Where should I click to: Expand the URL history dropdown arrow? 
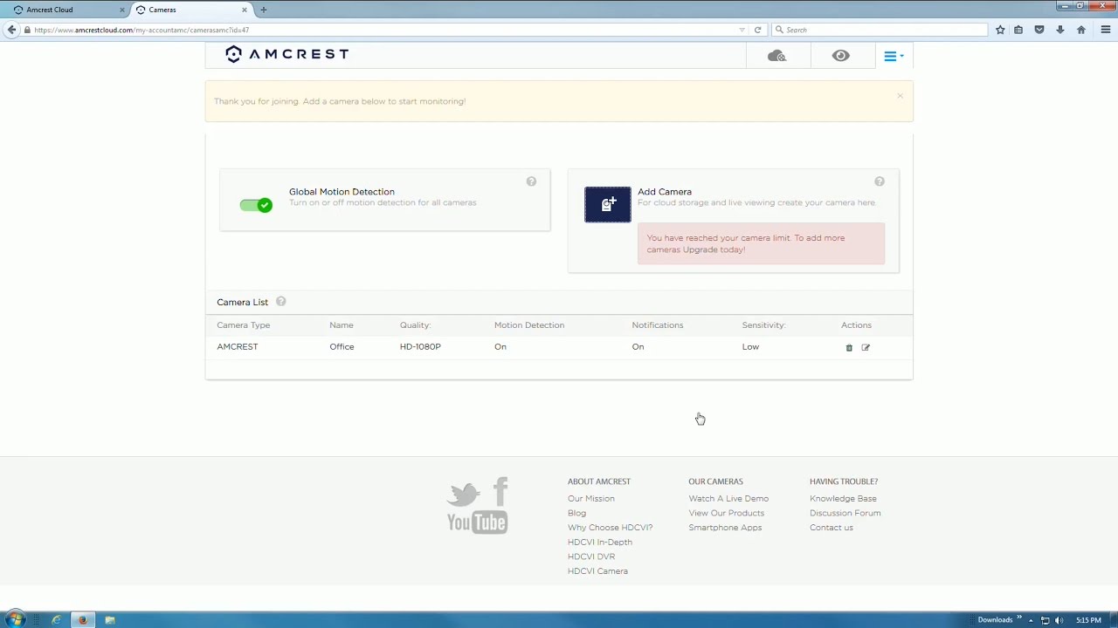click(742, 30)
